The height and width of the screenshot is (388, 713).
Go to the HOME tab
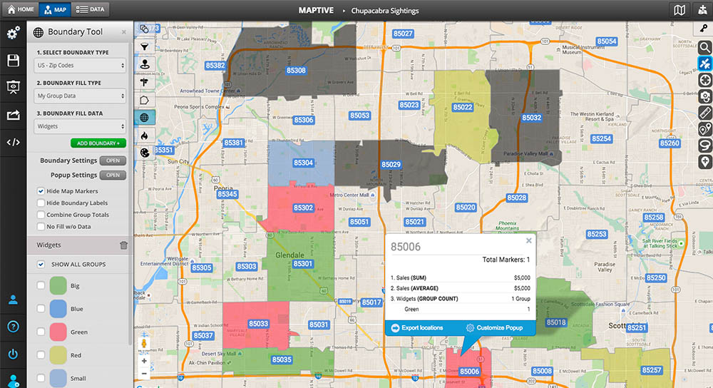21,9
